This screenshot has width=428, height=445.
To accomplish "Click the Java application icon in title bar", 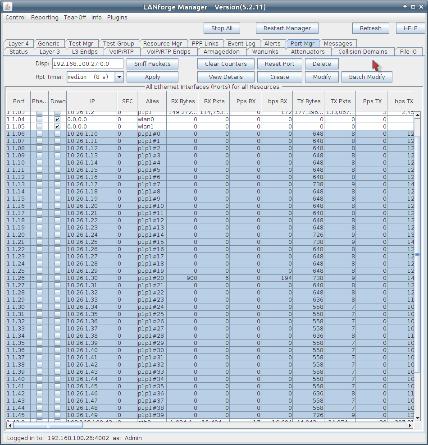I will click(x=8, y=6).
